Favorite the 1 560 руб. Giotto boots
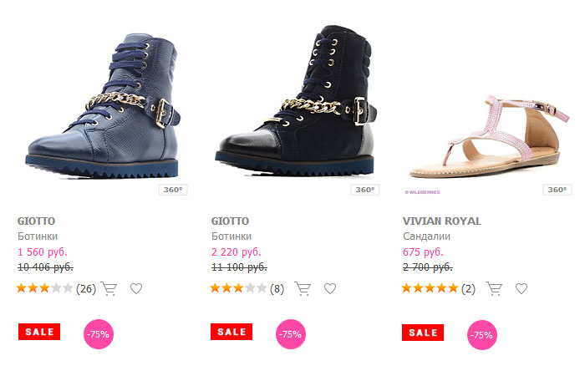 [136, 289]
